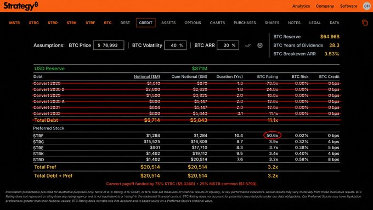Open the LEGAL tab
Image resolution: width=373 pixels, height=210 pixels.
click(x=315, y=23)
